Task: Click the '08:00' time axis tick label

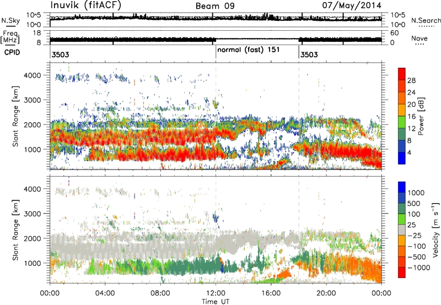Action: click(160, 293)
